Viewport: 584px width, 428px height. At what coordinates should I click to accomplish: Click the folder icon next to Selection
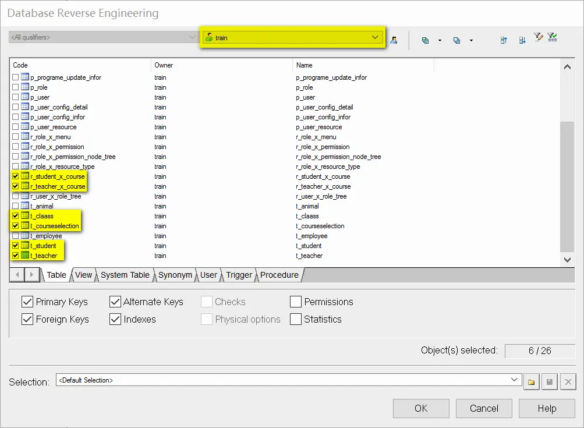click(x=531, y=382)
